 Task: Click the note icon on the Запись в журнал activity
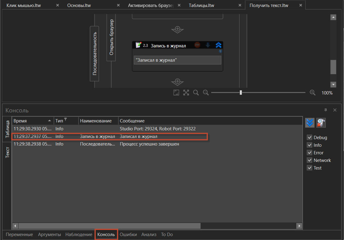pos(139,45)
